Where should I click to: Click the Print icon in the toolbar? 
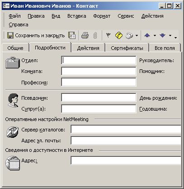(85, 35)
